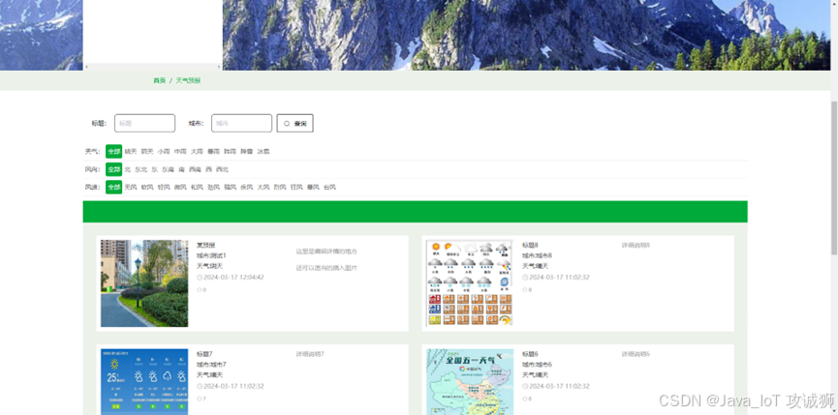Open the 某预报 card title

pyautogui.click(x=205, y=246)
